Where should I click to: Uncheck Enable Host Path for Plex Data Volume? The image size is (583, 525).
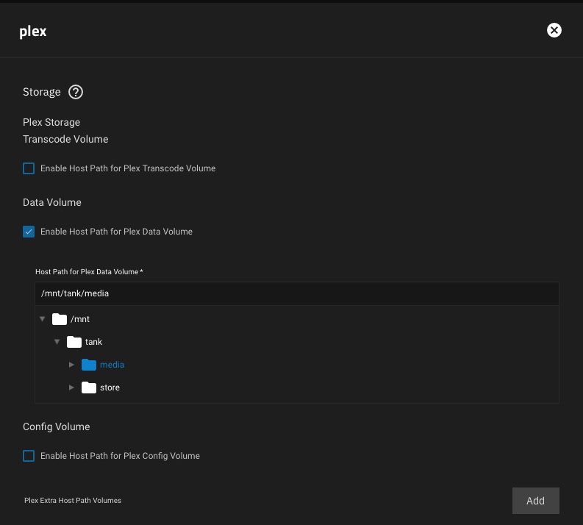(29, 232)
